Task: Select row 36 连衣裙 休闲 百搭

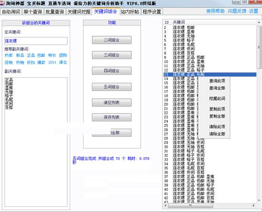Action: click(210, 172)
